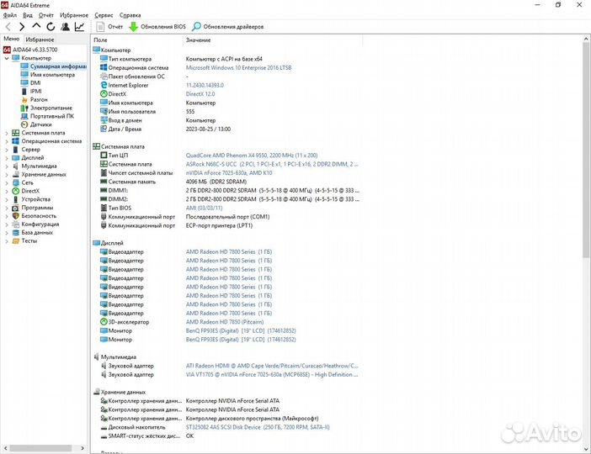Open the DirectX 12.0 link
This screenshot has height=454, width=591.
tap(200, 94)
